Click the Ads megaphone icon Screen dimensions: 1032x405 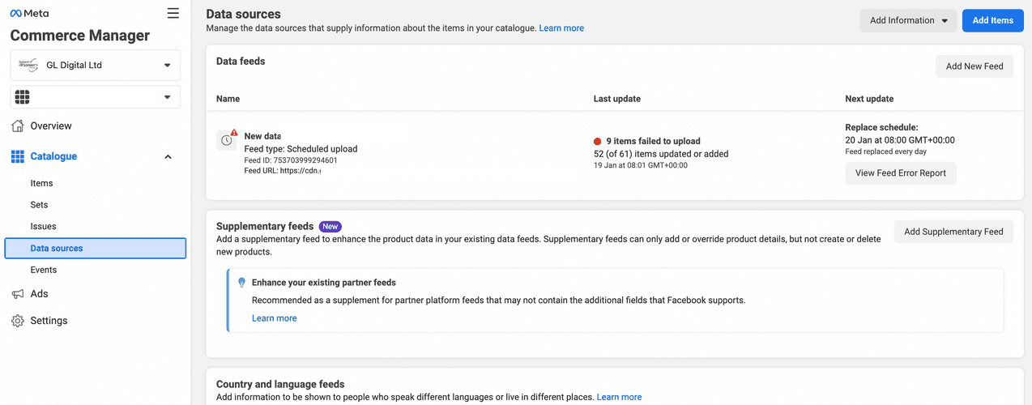(x=18, y=294)
